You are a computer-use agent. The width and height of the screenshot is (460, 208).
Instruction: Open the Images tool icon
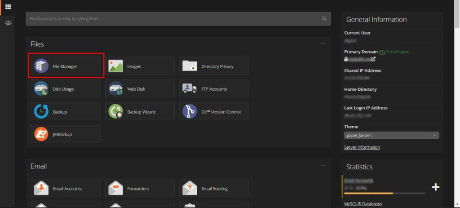point(115,66)
